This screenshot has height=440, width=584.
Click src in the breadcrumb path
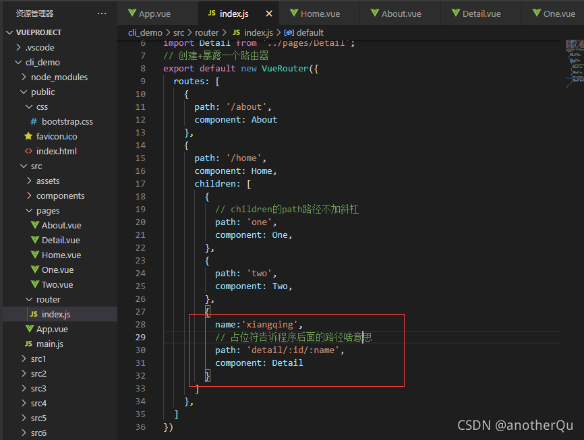pyautogui.click(x=179, y=33)
